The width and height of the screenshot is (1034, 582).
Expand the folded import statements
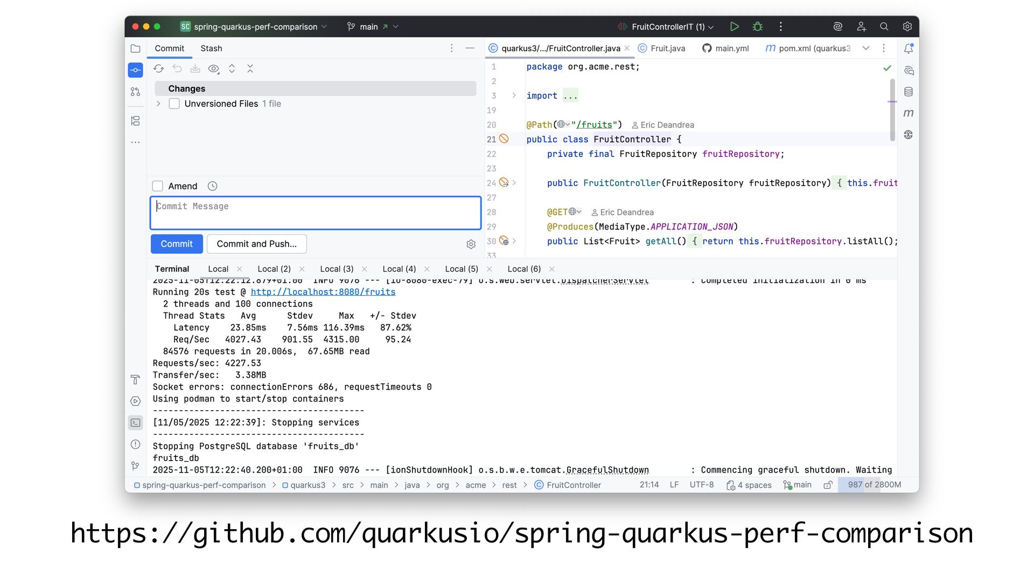pos(514,95)
